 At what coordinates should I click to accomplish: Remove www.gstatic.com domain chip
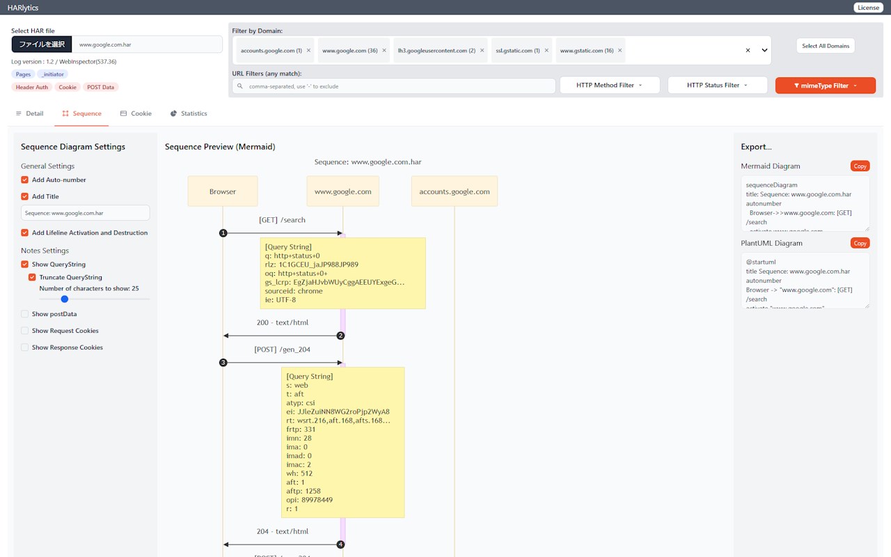coord(620,51)
